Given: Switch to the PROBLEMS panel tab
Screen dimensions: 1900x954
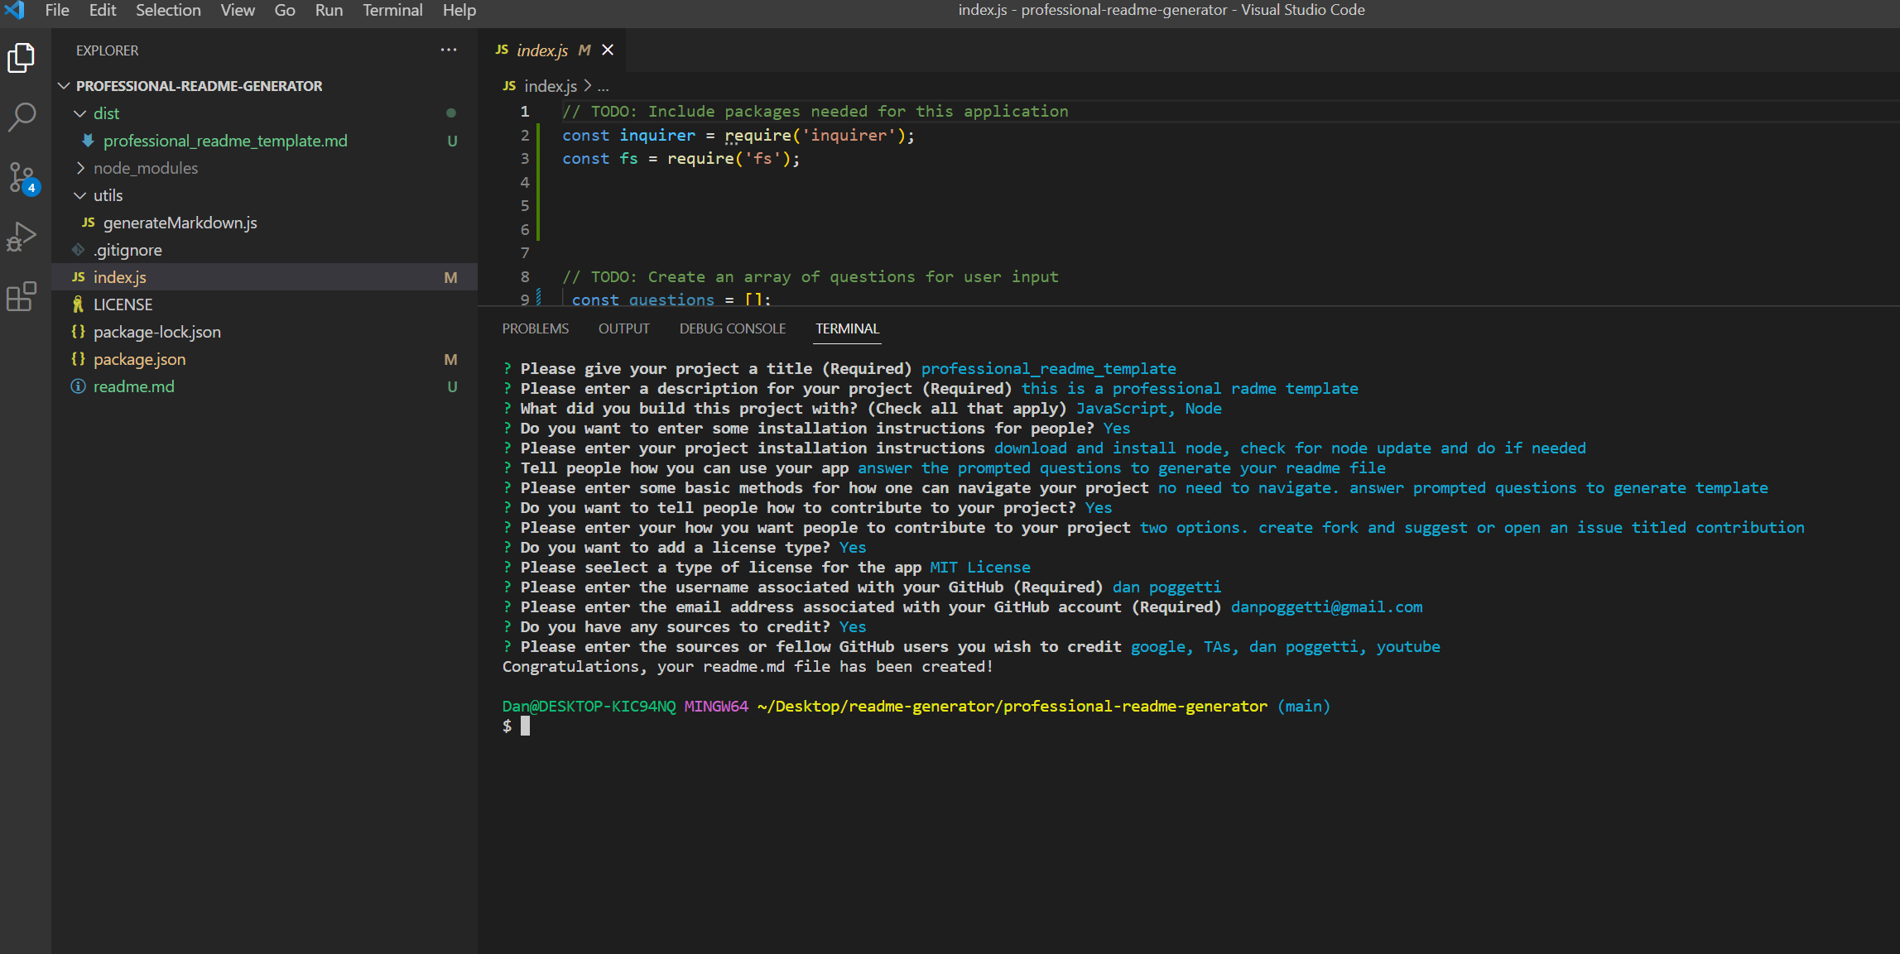Looking at the screenshot, I should point(536,328).
